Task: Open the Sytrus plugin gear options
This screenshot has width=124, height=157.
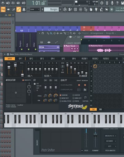Action: pos(8,54)
